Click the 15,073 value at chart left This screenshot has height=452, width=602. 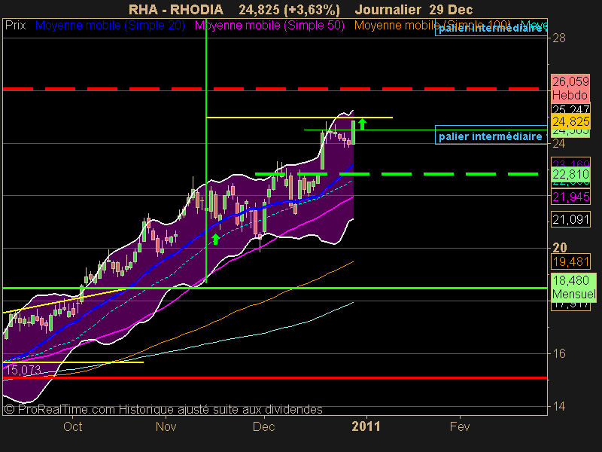point(23,370)
